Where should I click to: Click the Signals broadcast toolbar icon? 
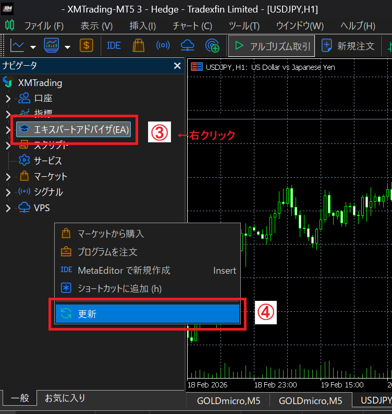pos(163,46)
